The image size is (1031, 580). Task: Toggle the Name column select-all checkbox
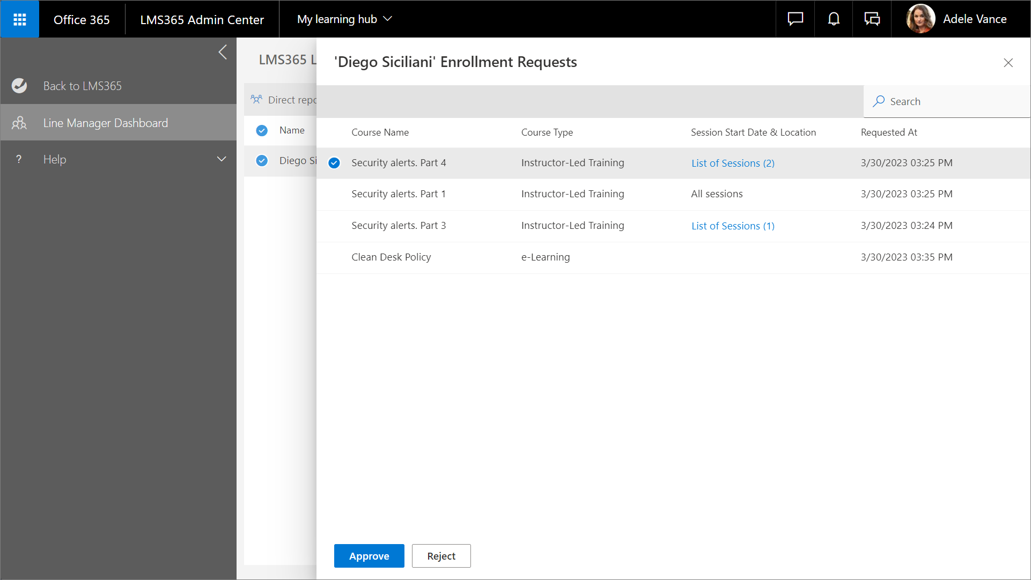[262, 130]
